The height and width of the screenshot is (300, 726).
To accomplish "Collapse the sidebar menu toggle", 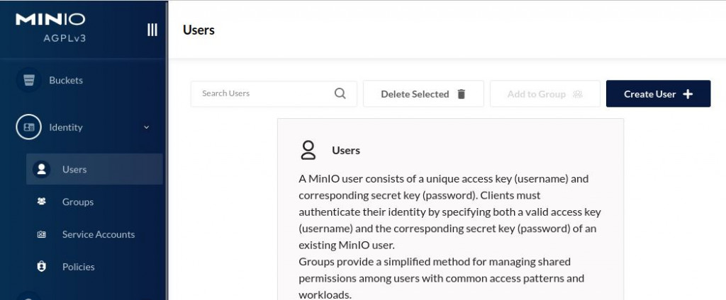I will pyautogui.click(x=152, y=30).
